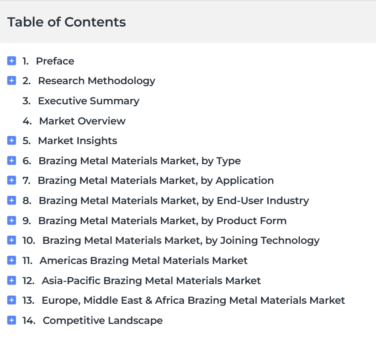
Task: Select Research Methodology text entry
Action: (x=97, y=81)
